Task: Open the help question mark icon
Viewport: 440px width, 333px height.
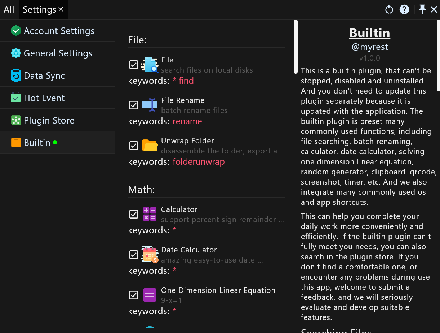Action: coord(404,10)
